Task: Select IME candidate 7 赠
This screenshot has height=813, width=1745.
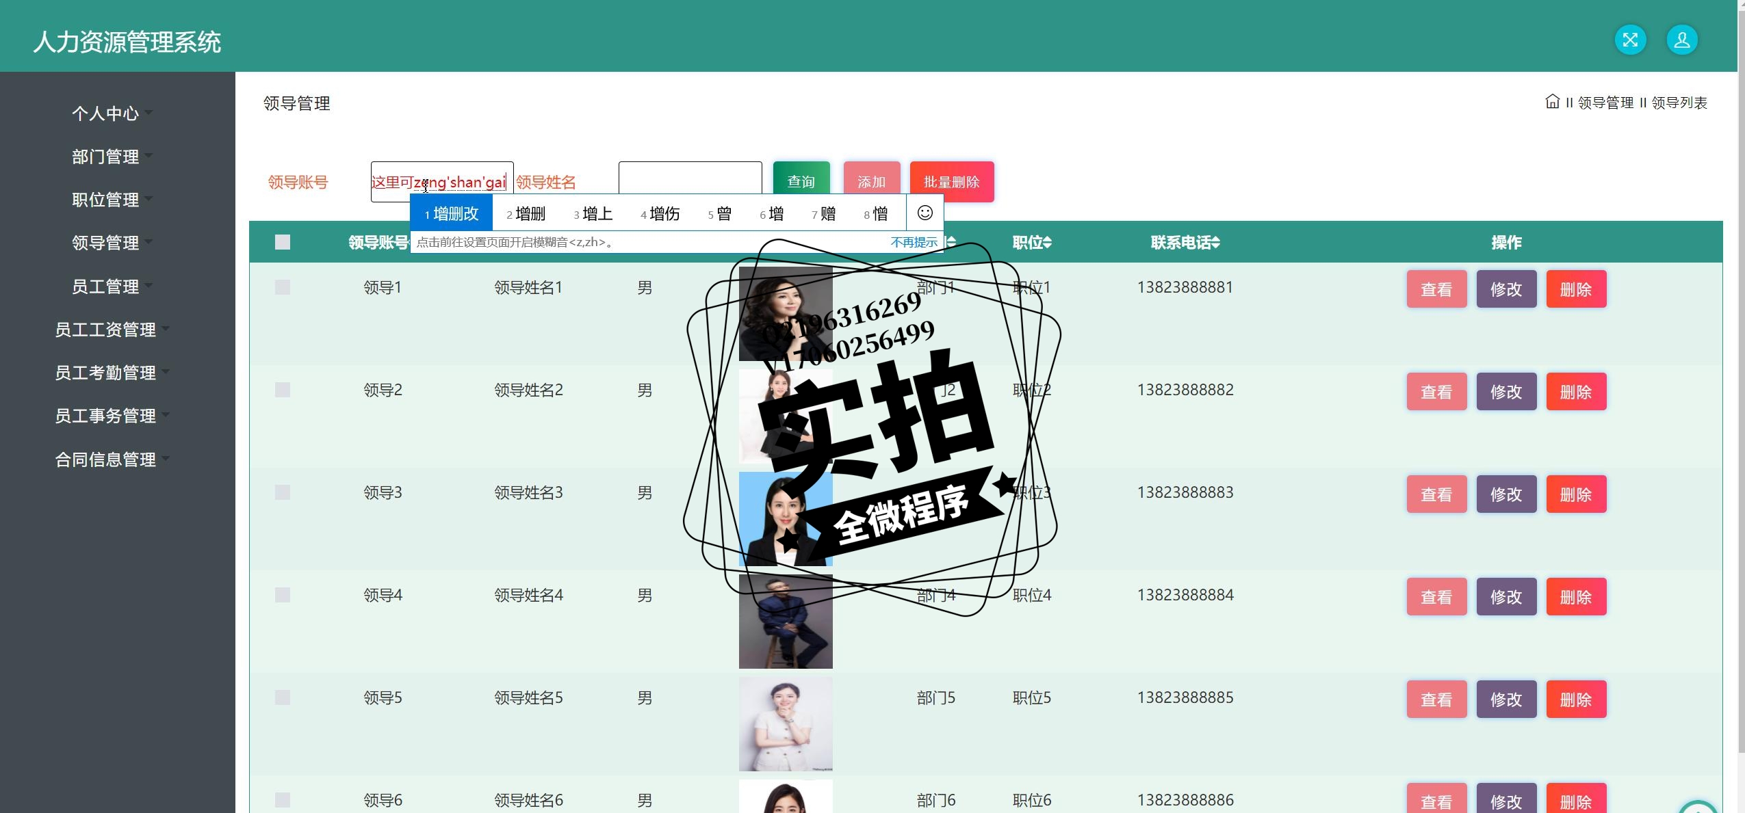Action: point(823,213)
